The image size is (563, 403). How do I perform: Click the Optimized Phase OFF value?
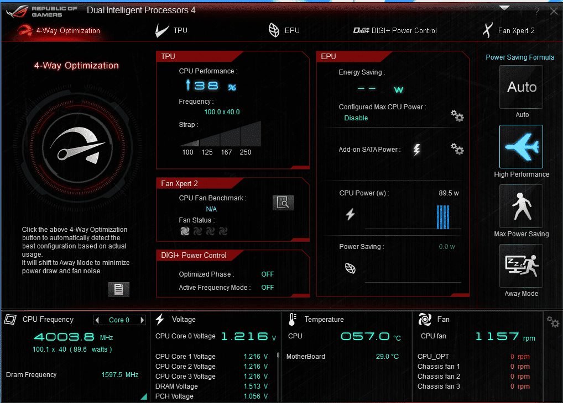point(268,274)
